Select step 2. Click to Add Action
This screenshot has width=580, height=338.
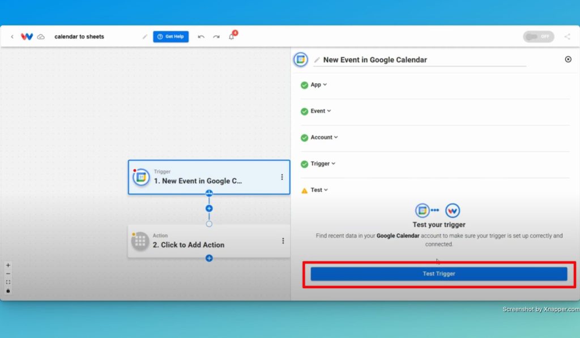[209, 241]
